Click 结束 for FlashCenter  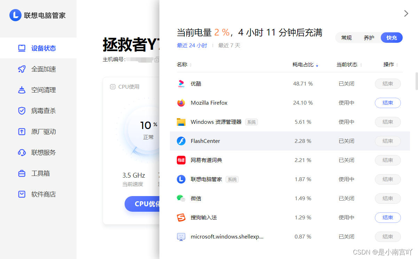[388, 141]
